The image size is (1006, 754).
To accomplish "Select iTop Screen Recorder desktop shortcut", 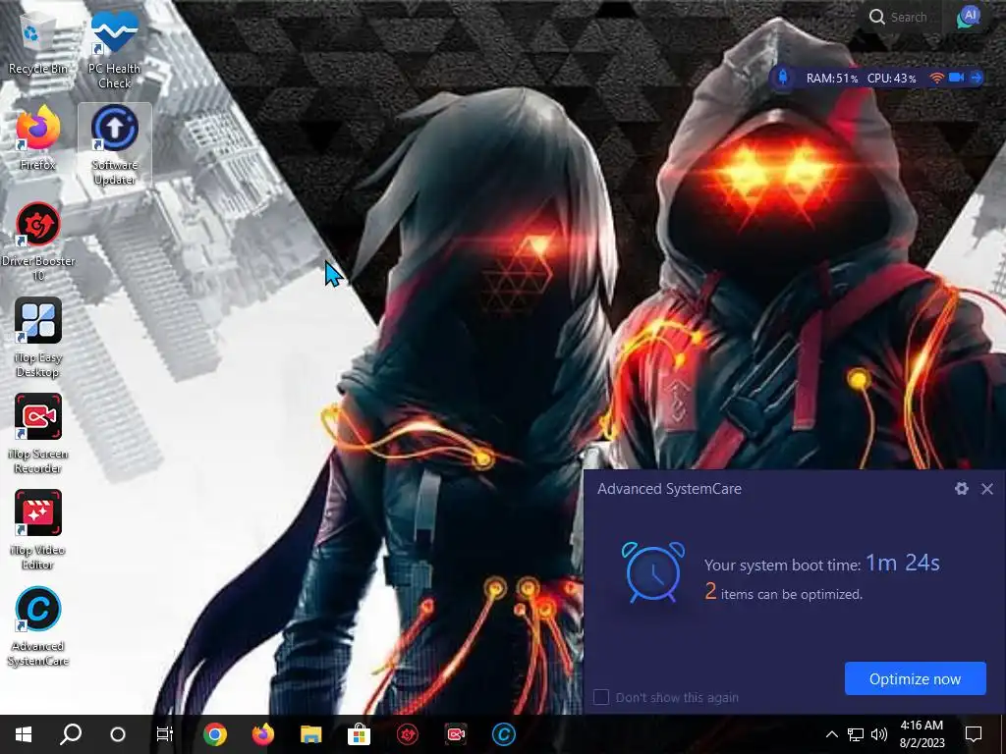I will pos(38,433).
